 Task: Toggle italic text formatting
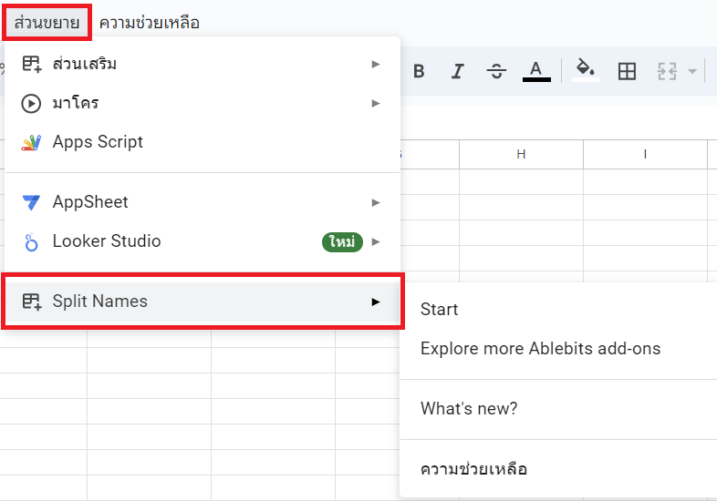458,71
